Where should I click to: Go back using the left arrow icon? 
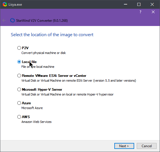[4, 20]
